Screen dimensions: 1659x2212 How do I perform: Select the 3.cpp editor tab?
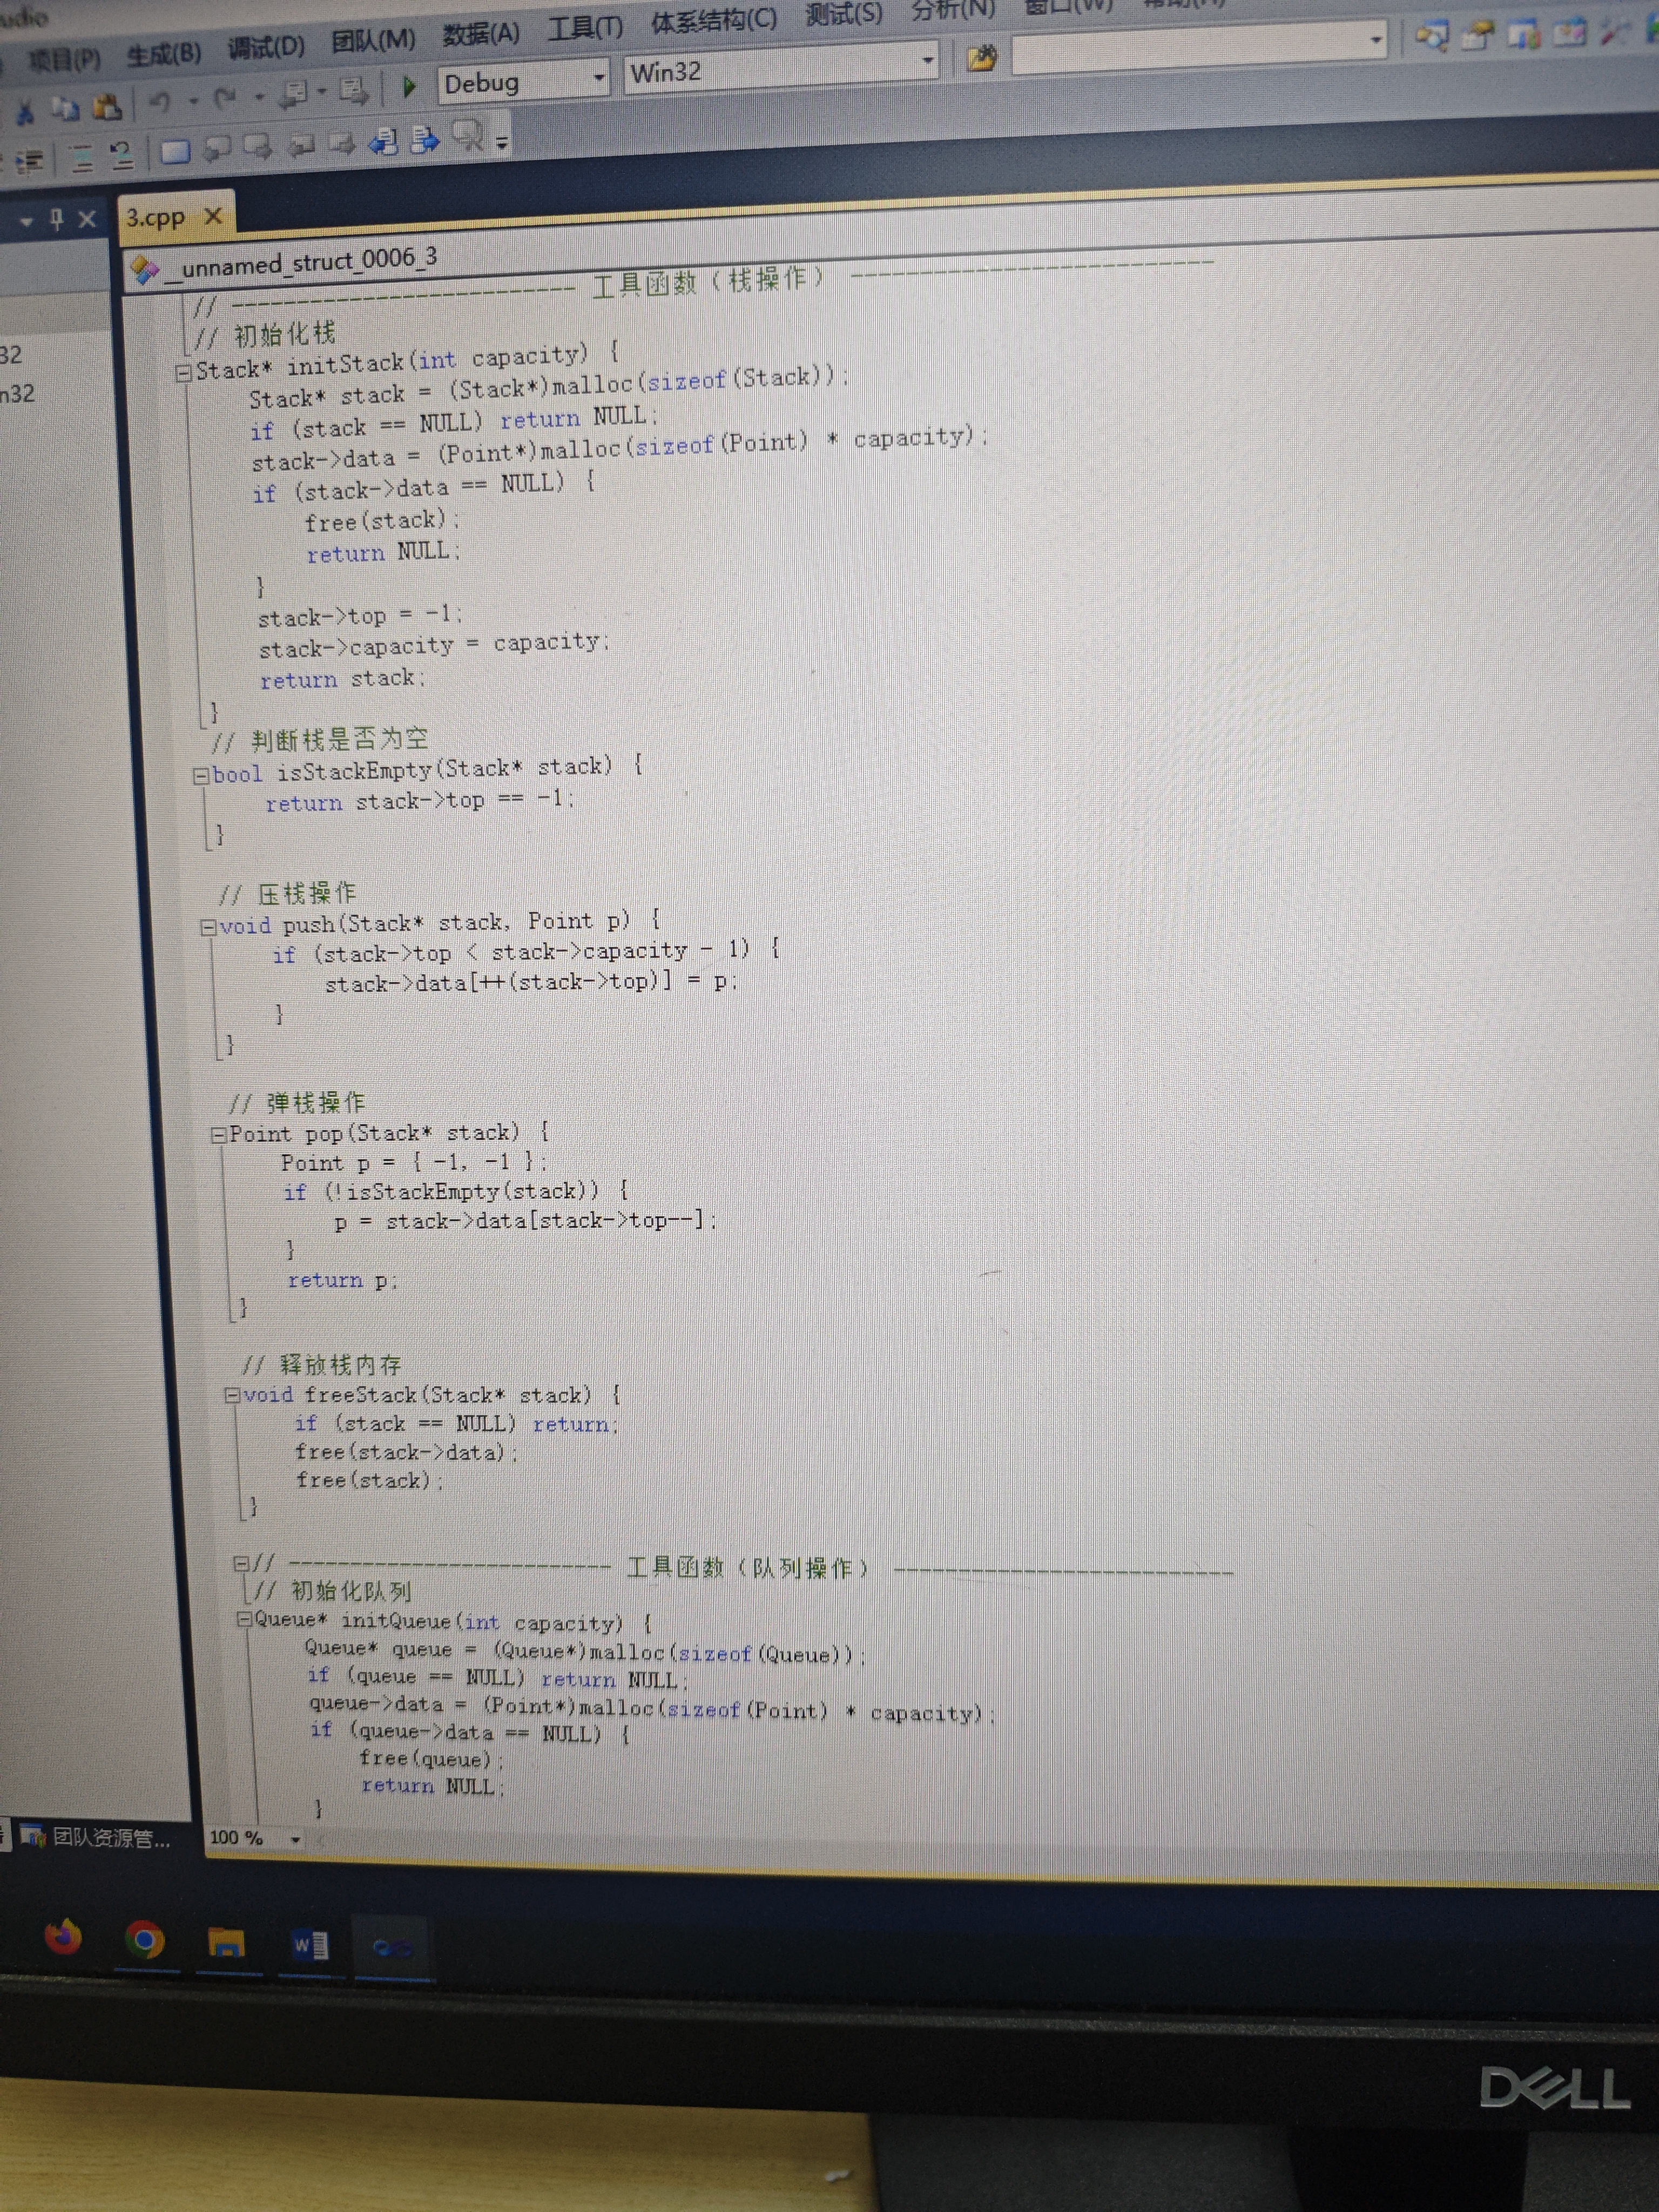tap(156, 217)
